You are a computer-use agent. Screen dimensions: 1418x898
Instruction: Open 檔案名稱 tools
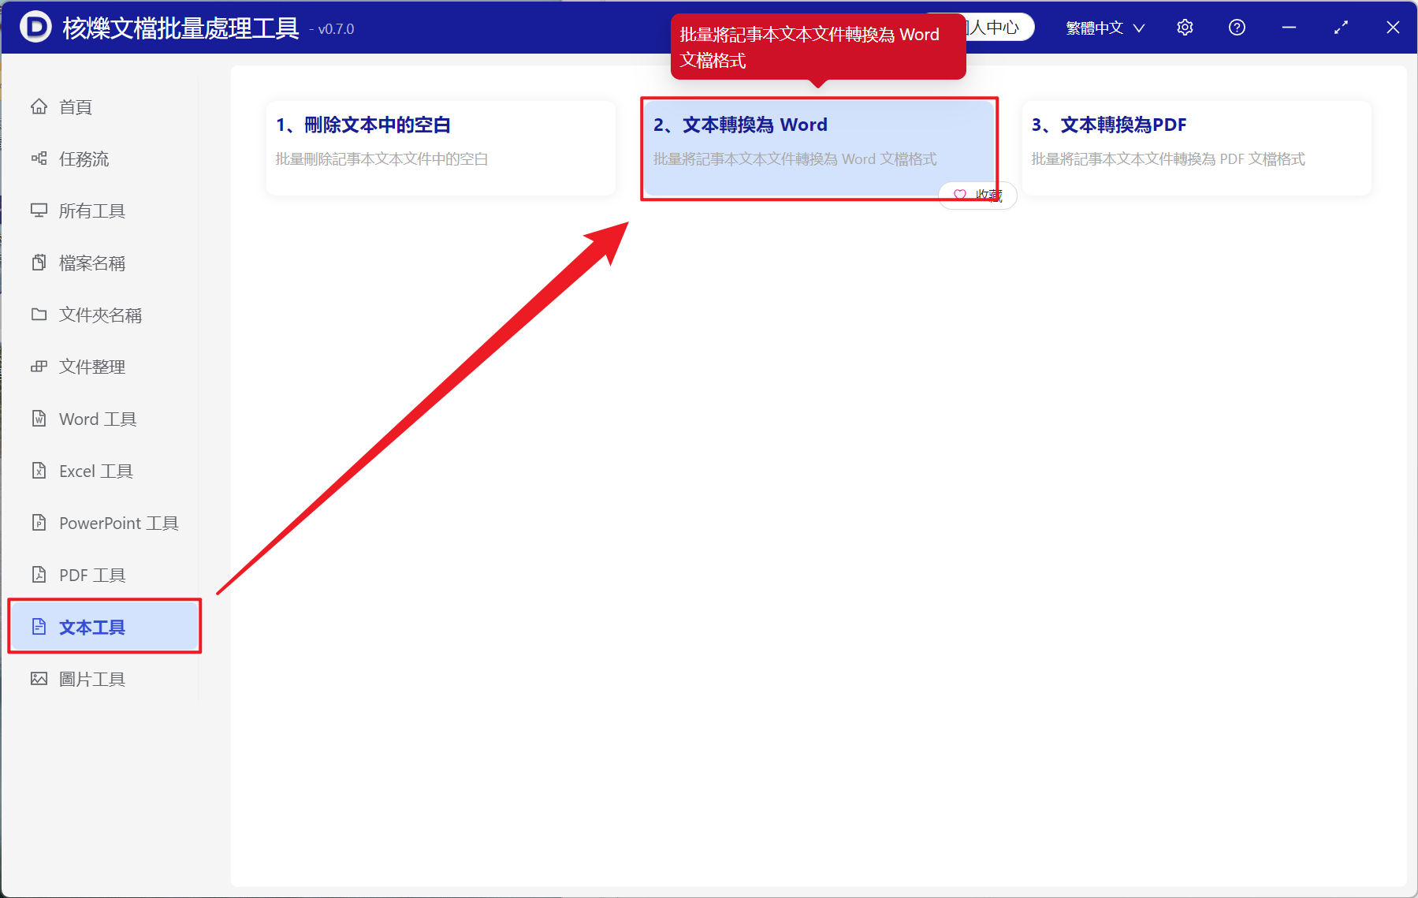coord(103,263)
